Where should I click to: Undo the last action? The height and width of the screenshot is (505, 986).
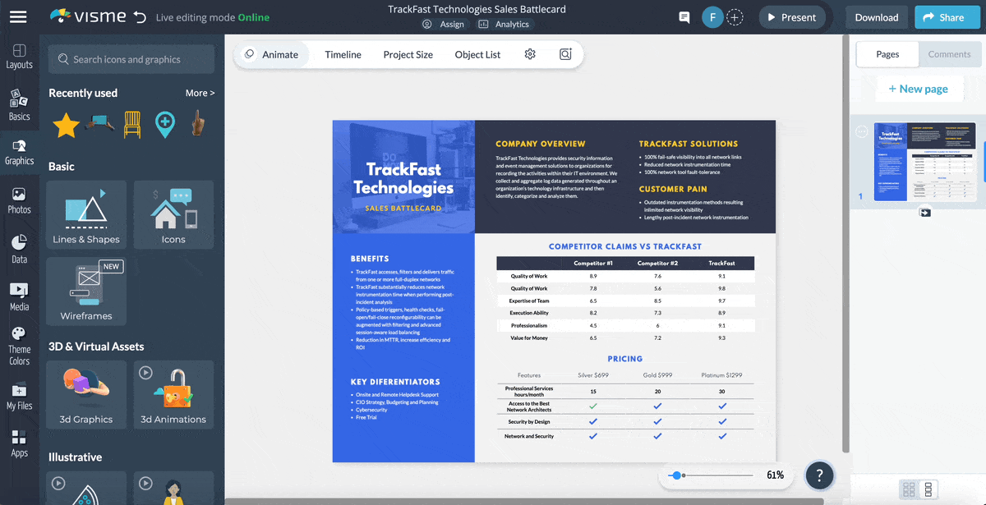(140, 17)
